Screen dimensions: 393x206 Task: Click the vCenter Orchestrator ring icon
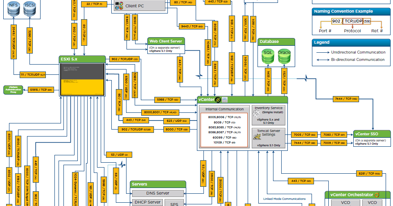pos(377,195)
